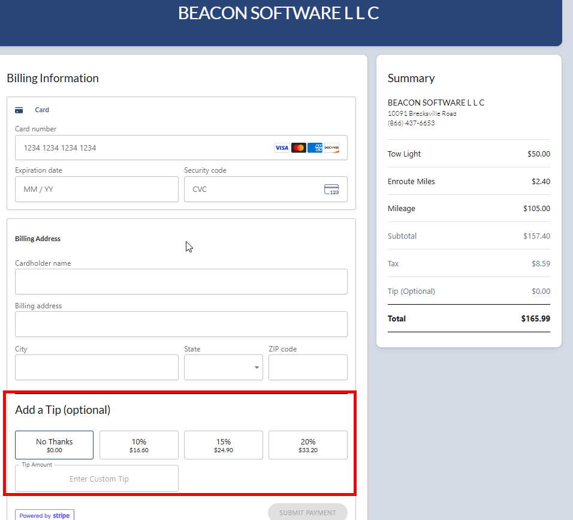573x520 pixels.
Task: Click the Cardholder name field
Action: 181,281
